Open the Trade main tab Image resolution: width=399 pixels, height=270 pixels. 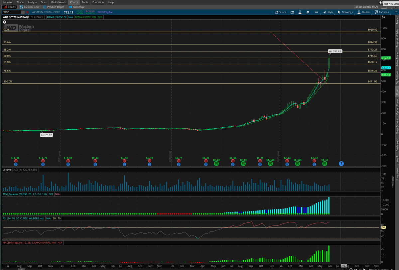coord(20,2)
